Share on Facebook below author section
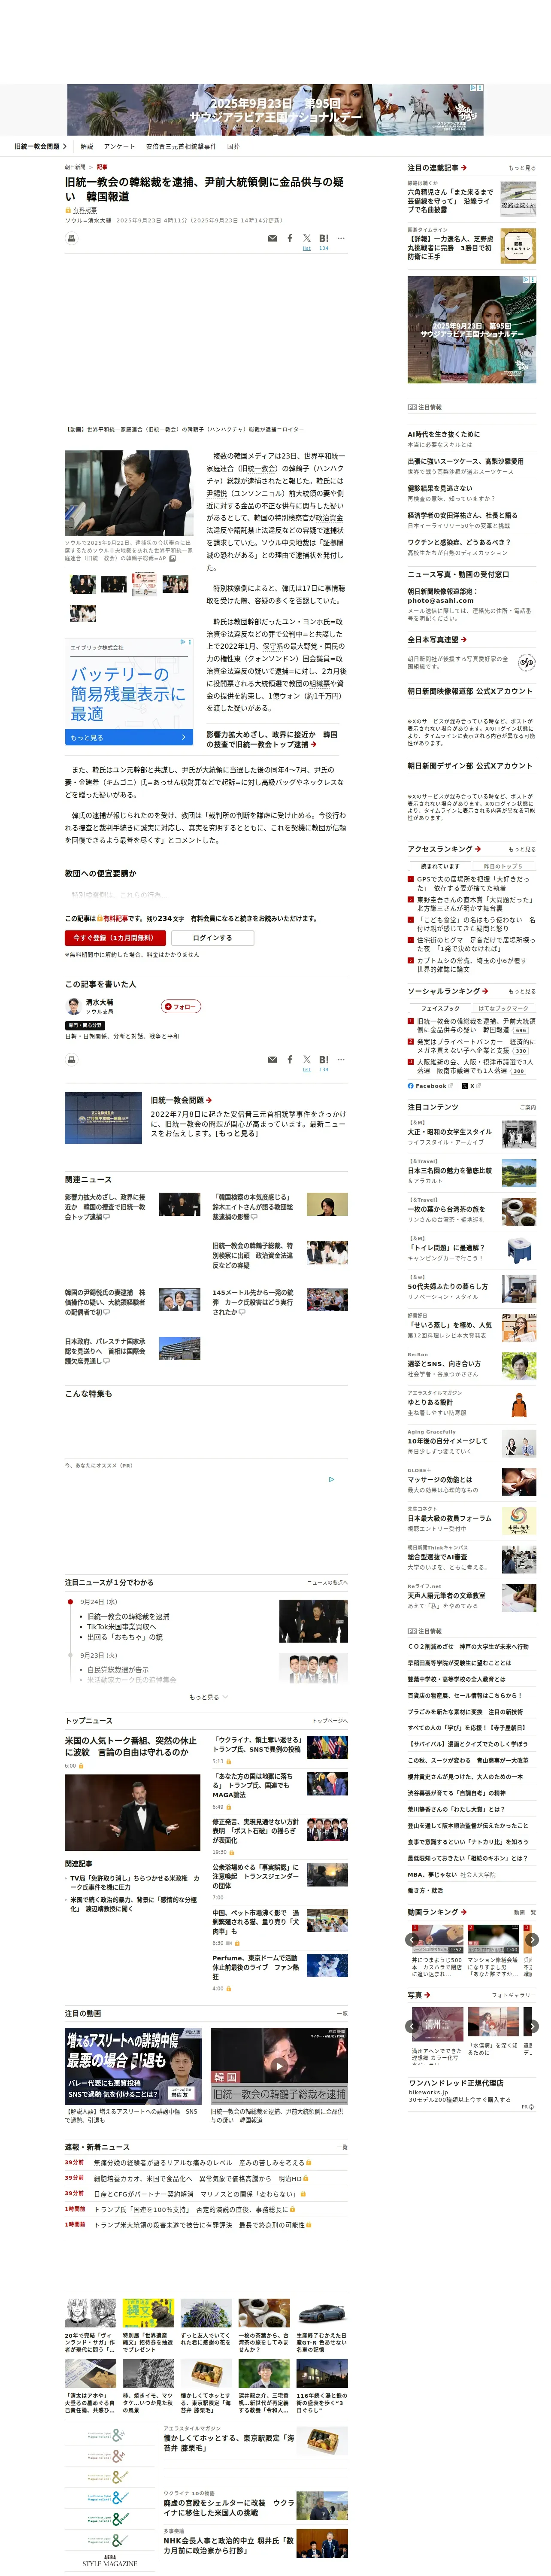551x2576 pixels. coord(290,1059)
